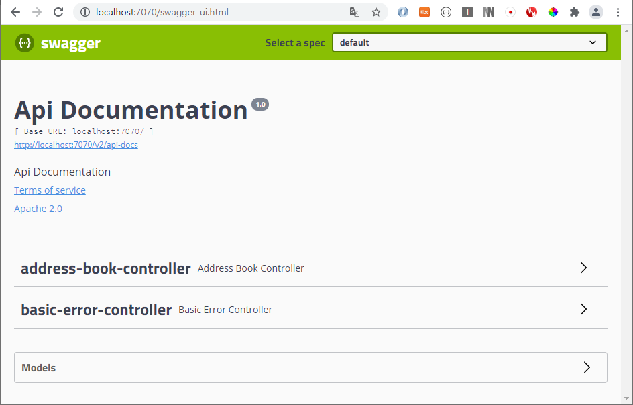Open the orange extension icon
This screenshot has width=633, height=405.
424,12
